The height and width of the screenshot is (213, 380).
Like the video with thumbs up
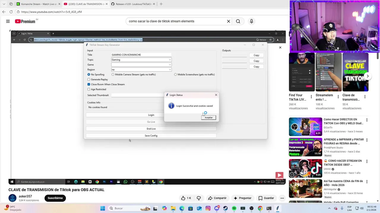click(186, 198)
